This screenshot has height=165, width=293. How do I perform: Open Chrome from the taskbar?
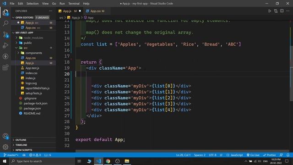pyautogui.click(x=108, y=161)
